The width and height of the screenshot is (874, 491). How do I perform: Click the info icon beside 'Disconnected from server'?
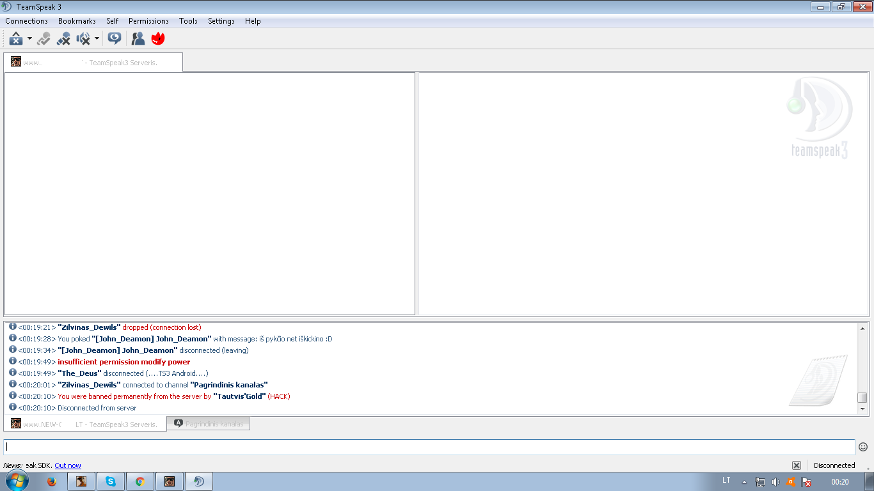pos(13,407)
